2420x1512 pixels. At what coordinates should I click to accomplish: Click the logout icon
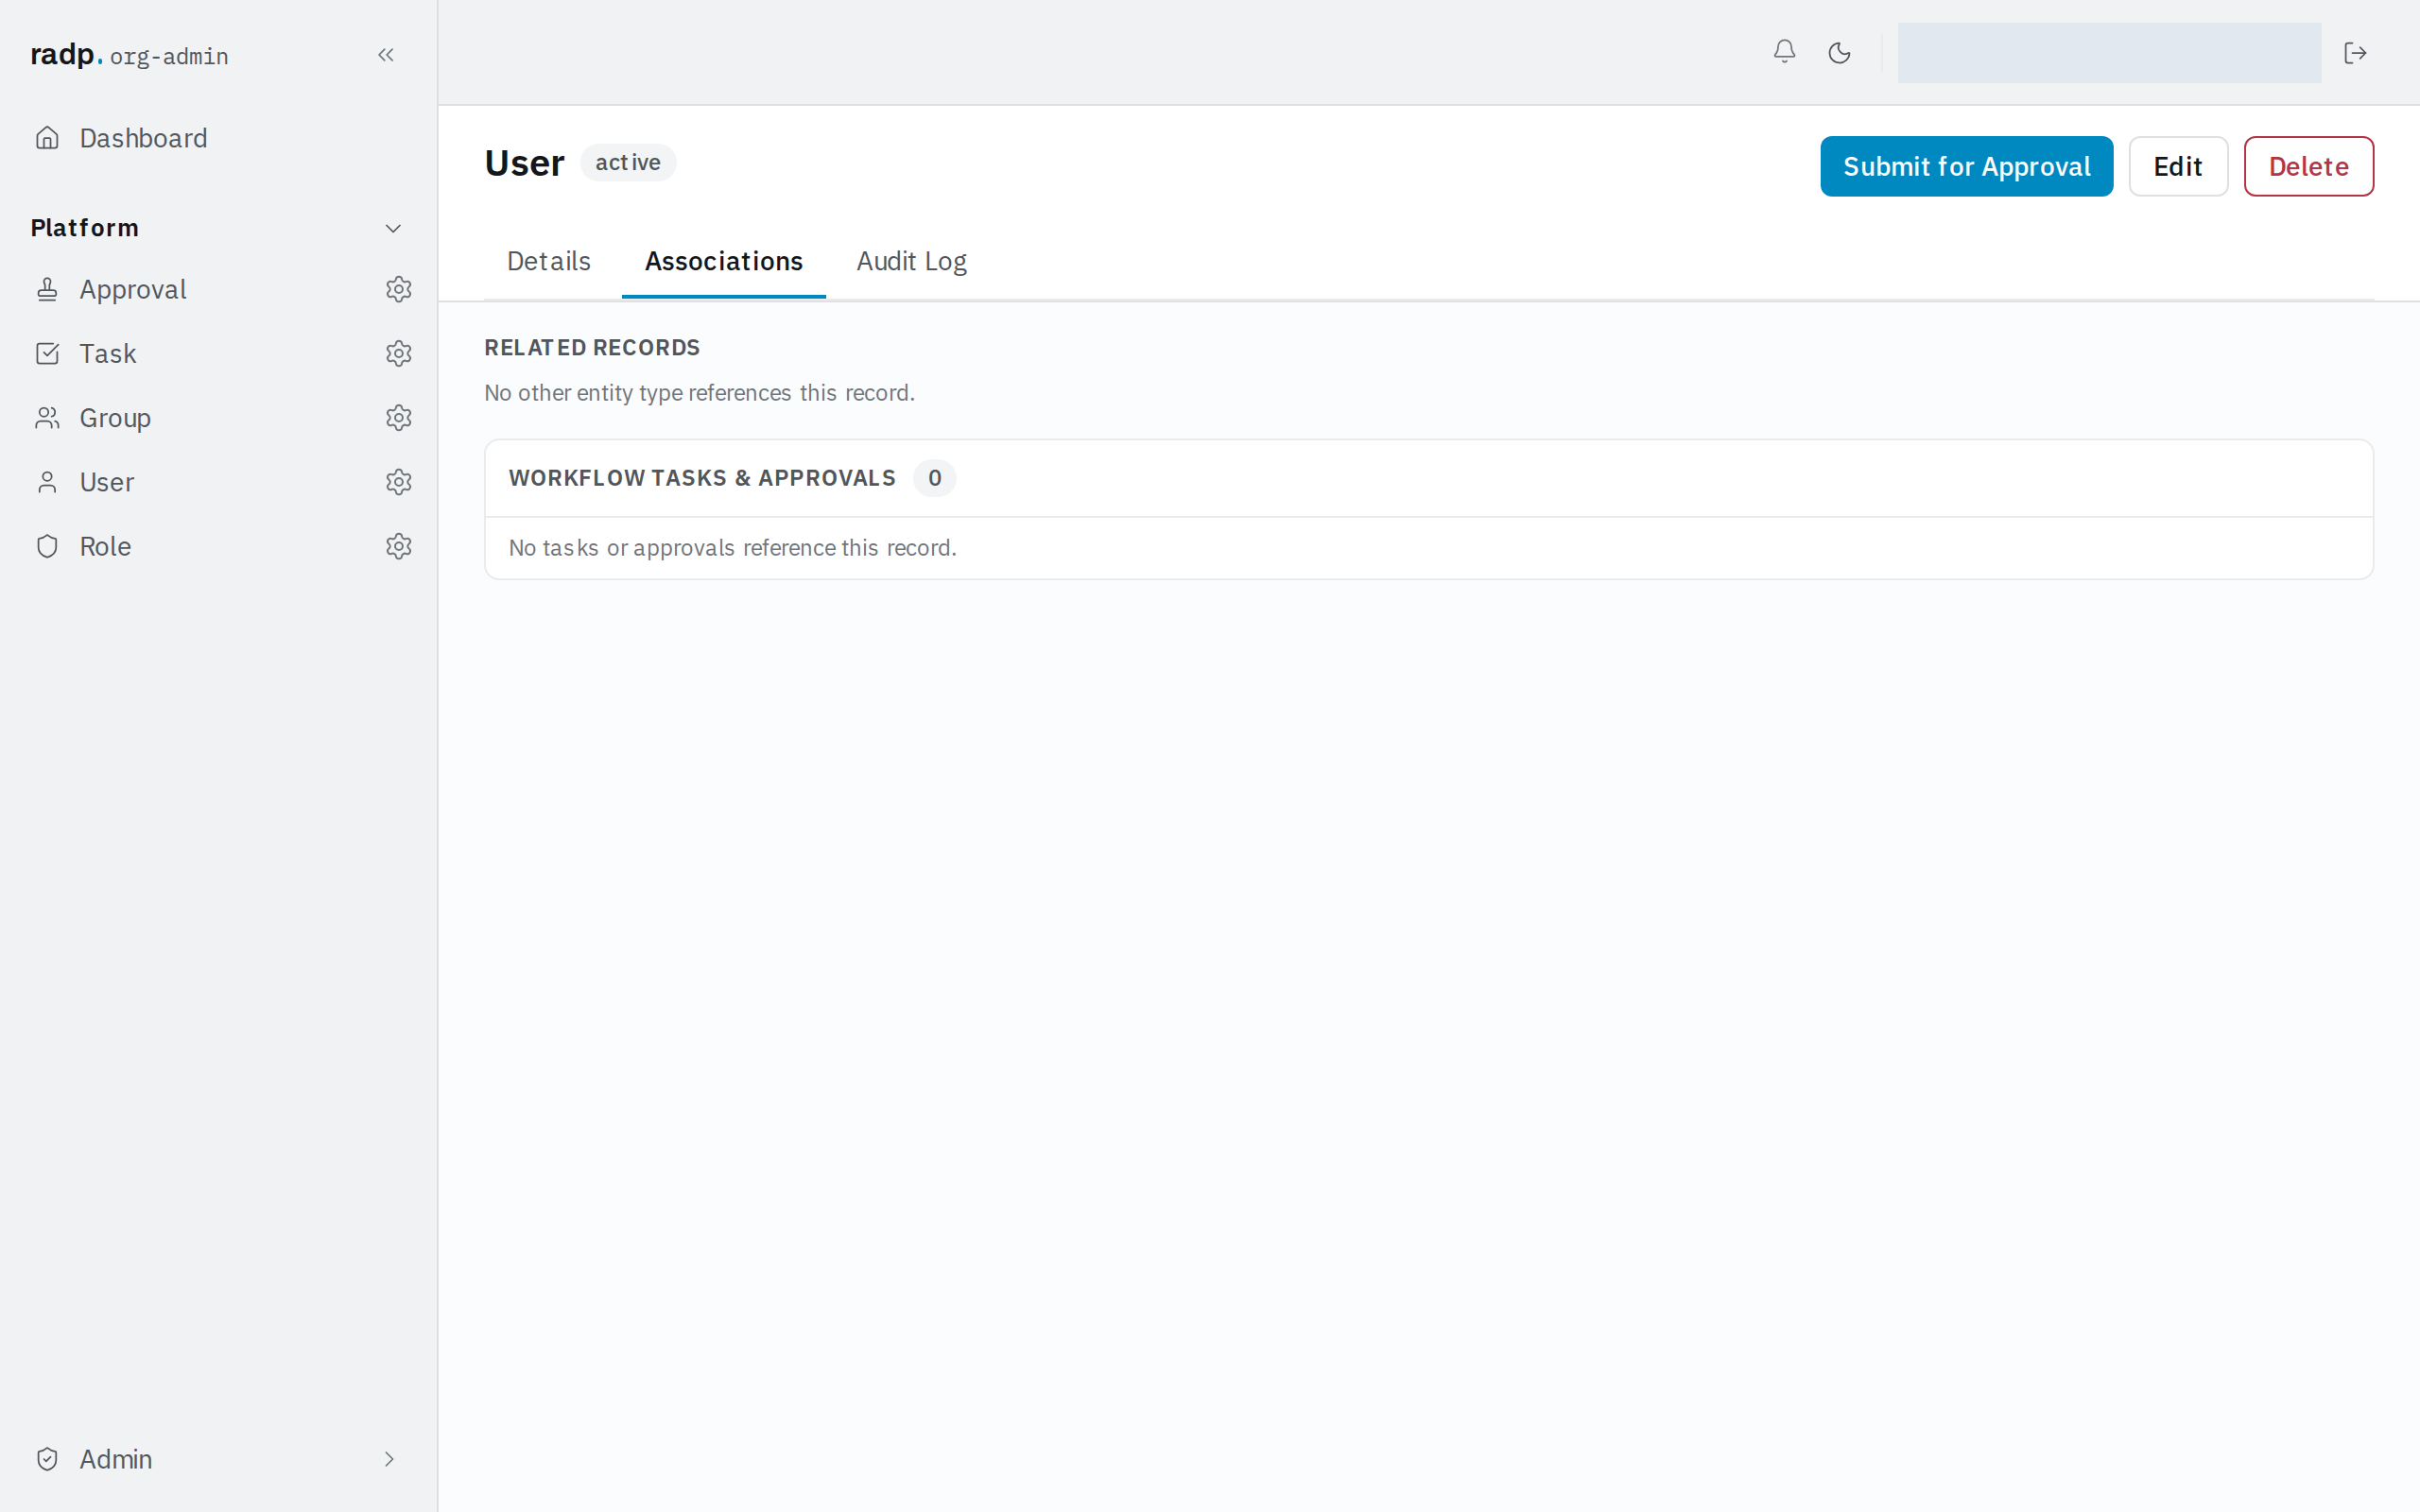tap(2355, 53)
